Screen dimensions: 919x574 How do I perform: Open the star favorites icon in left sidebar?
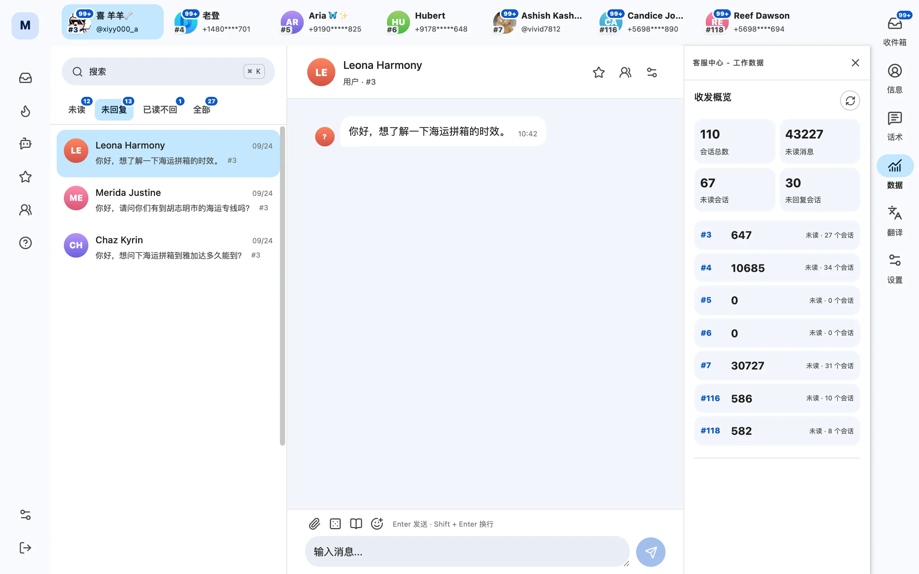25,177
